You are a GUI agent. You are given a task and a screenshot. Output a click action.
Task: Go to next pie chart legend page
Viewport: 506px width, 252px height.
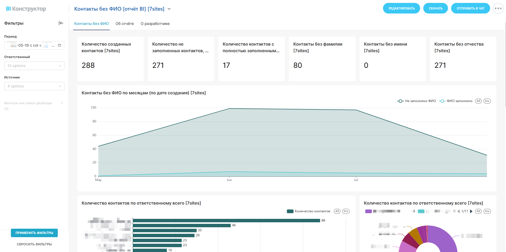coord(471,211)
